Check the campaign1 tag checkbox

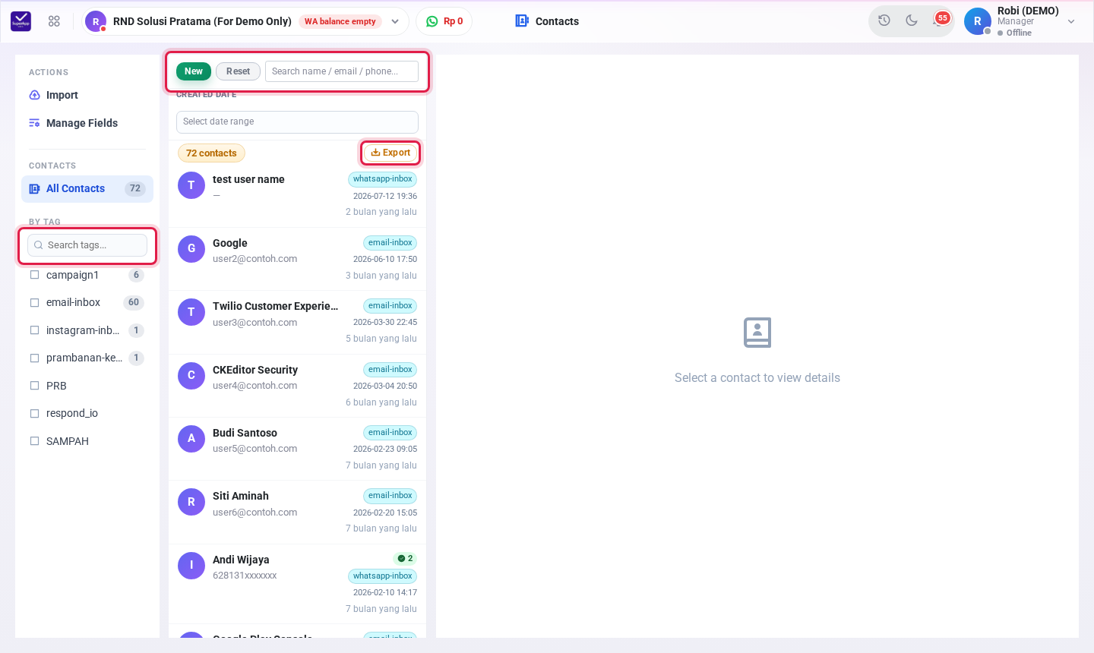click(34, 275)
